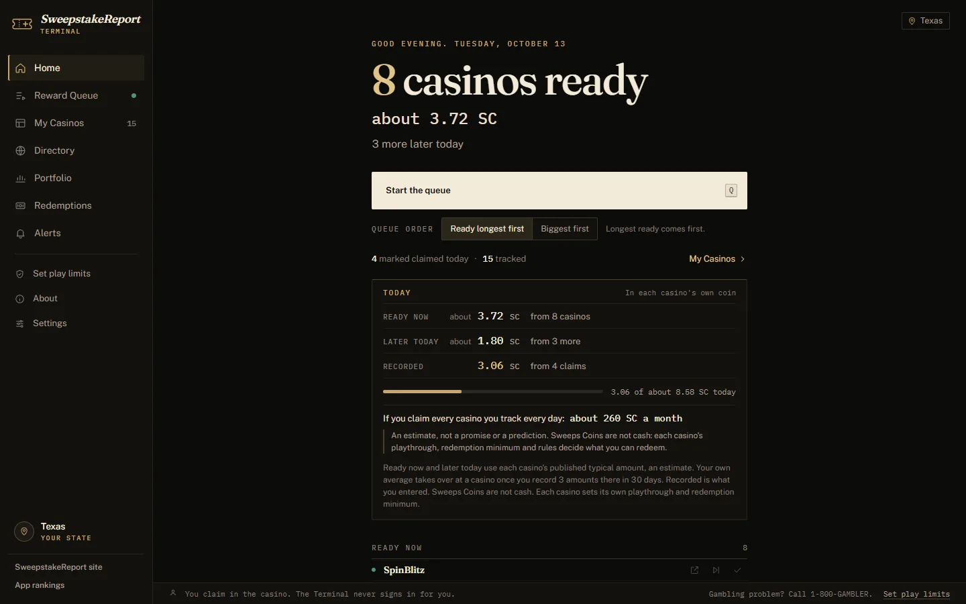Screen dimensions: 966x604
Task: Click the daily SC progress bar
Action: (493, 391)
